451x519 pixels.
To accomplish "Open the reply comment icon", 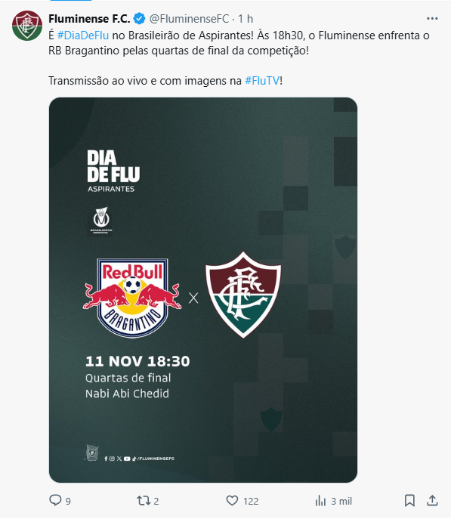I will click(55, 500).
